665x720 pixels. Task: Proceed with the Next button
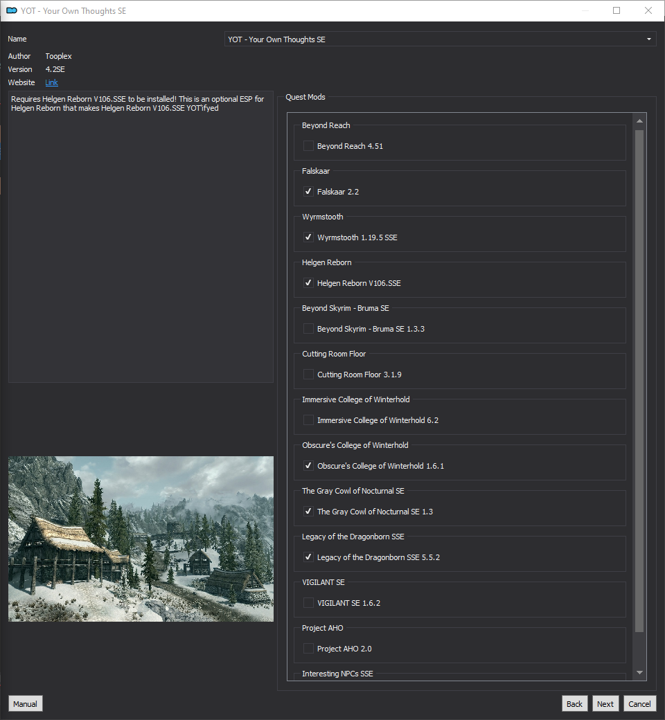tap(605, 704)
